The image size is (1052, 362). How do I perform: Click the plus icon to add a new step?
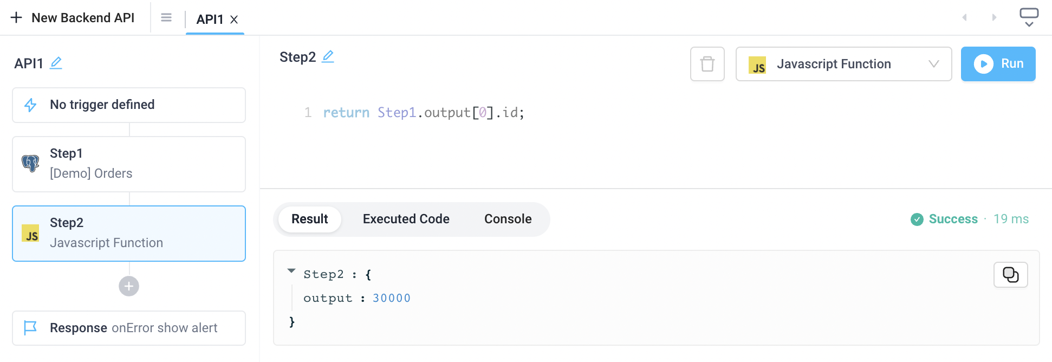pyautogui.click(x=128, y=286)
